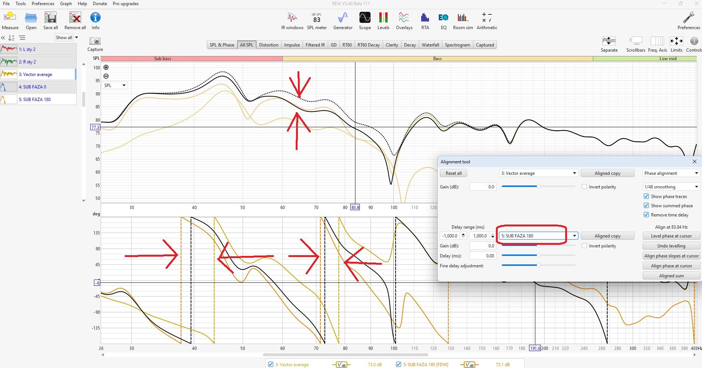Open the SUB FAZA 180 measurement dropdown

574,236
